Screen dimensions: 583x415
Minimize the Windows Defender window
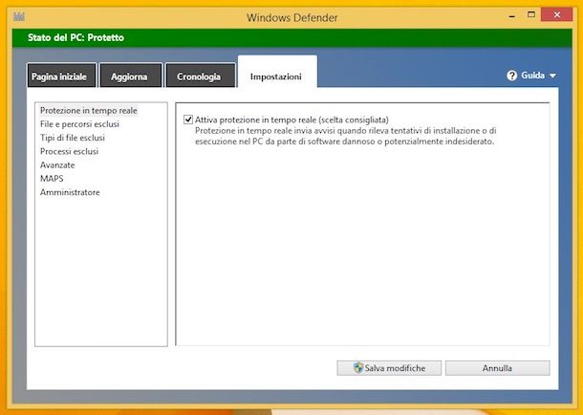(x=512, y=15)
